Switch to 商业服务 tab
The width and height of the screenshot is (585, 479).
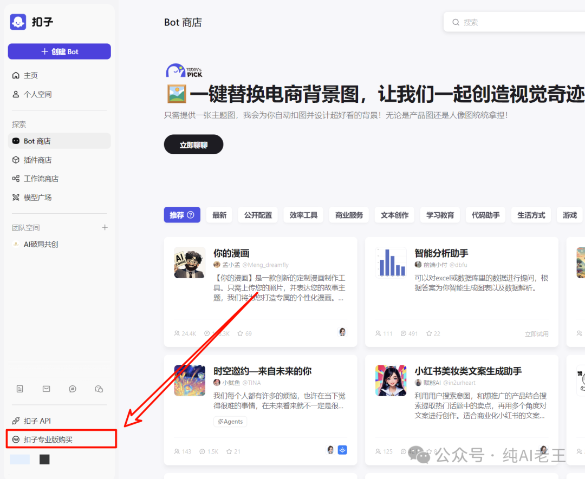(x=349, y=215)
